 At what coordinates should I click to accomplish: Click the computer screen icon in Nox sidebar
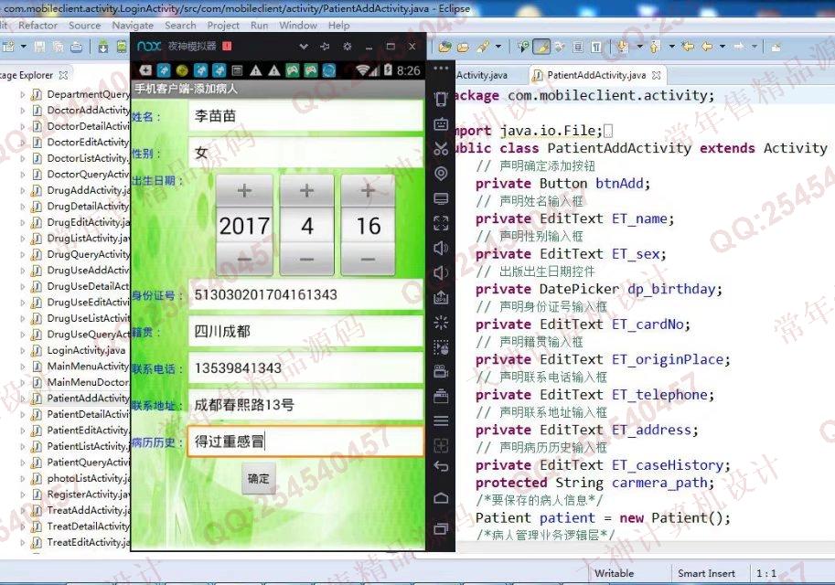pyautogui.click(x=441, y=198)
